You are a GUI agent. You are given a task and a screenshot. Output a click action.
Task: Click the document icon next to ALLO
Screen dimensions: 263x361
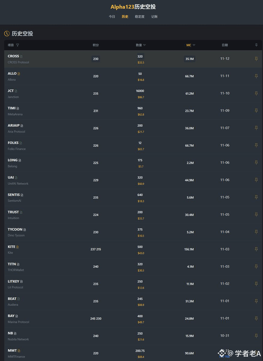pos(19,74)
